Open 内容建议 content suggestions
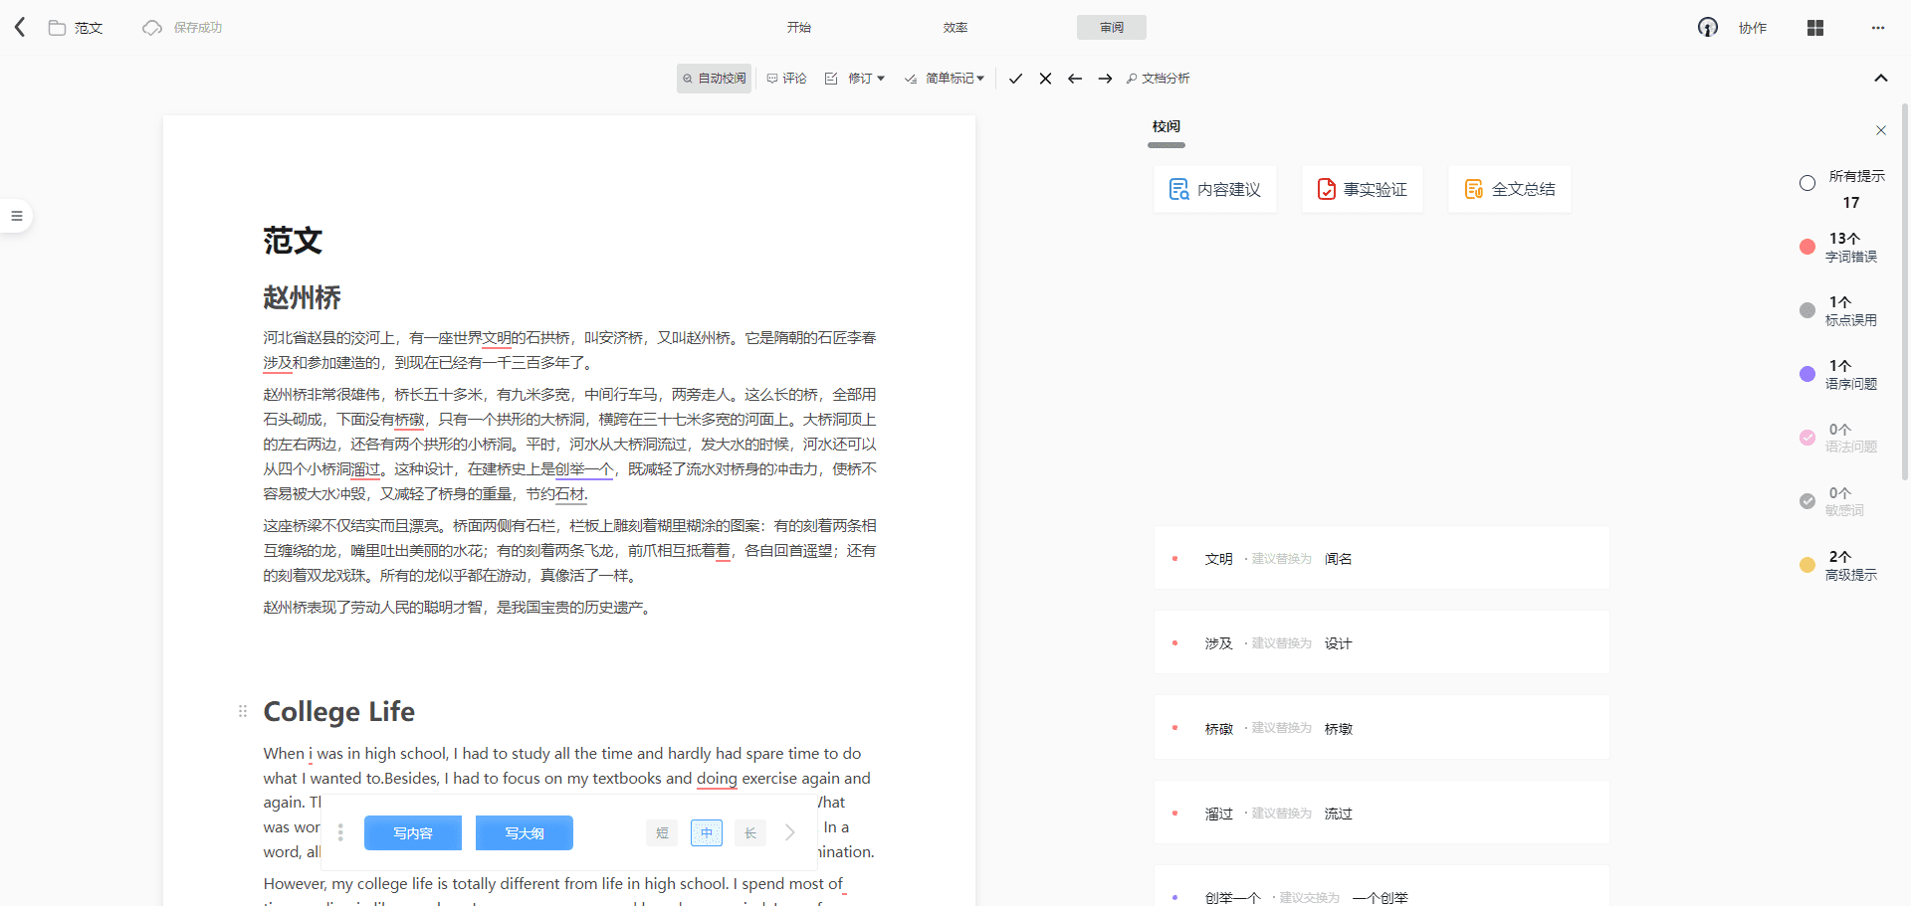 (x=1215, y=189)
